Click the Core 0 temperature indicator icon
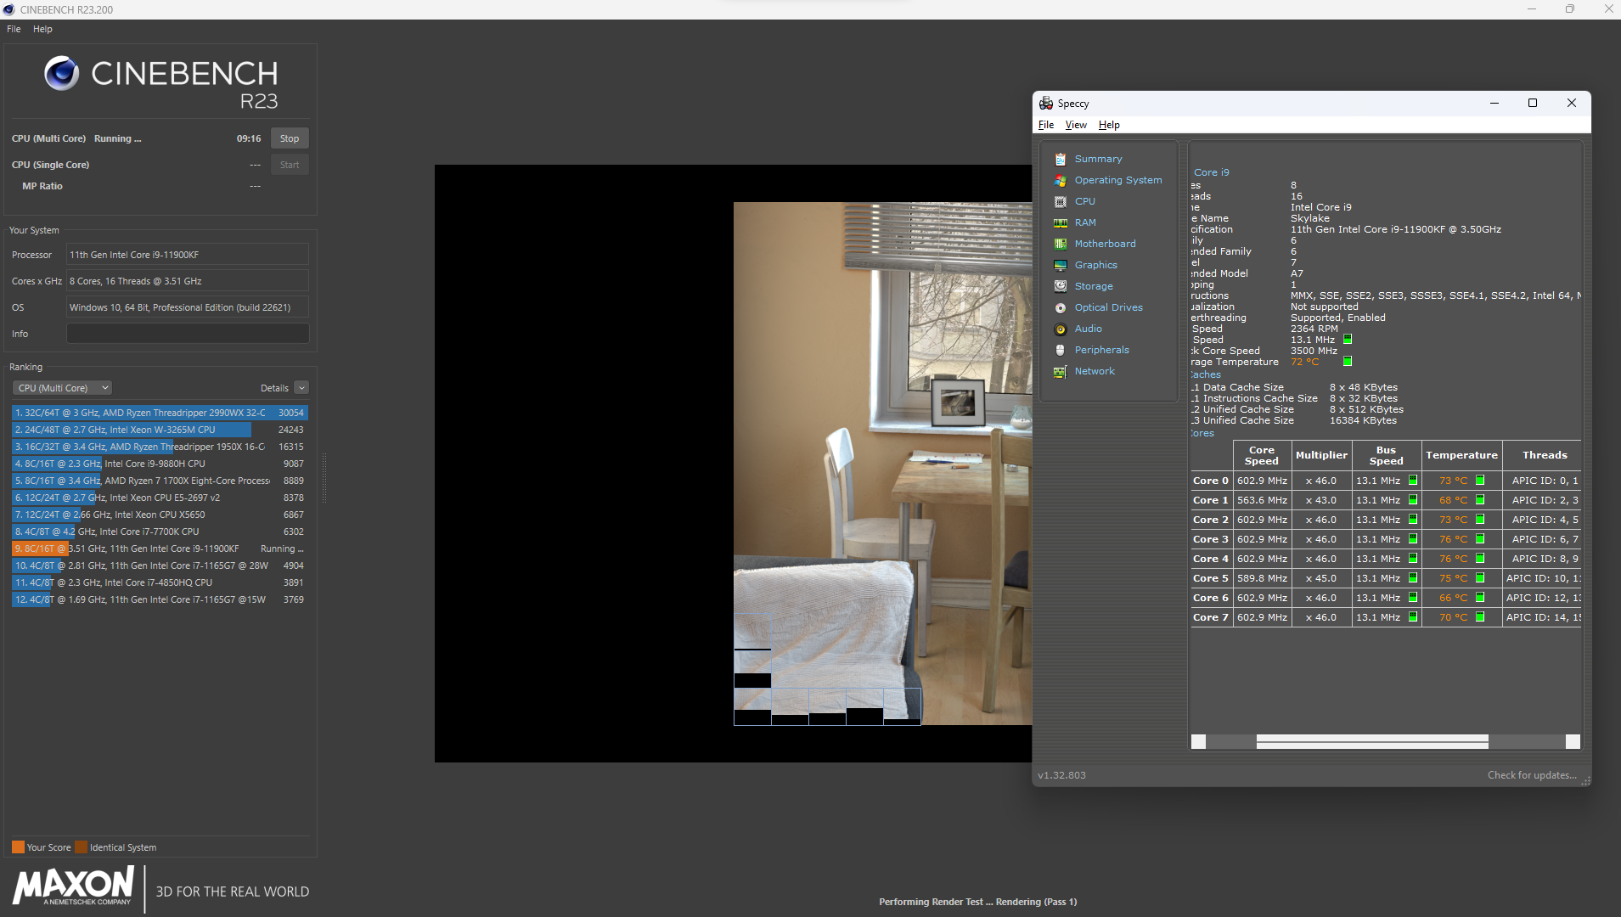The image size is (1621, 917). 1480,481
